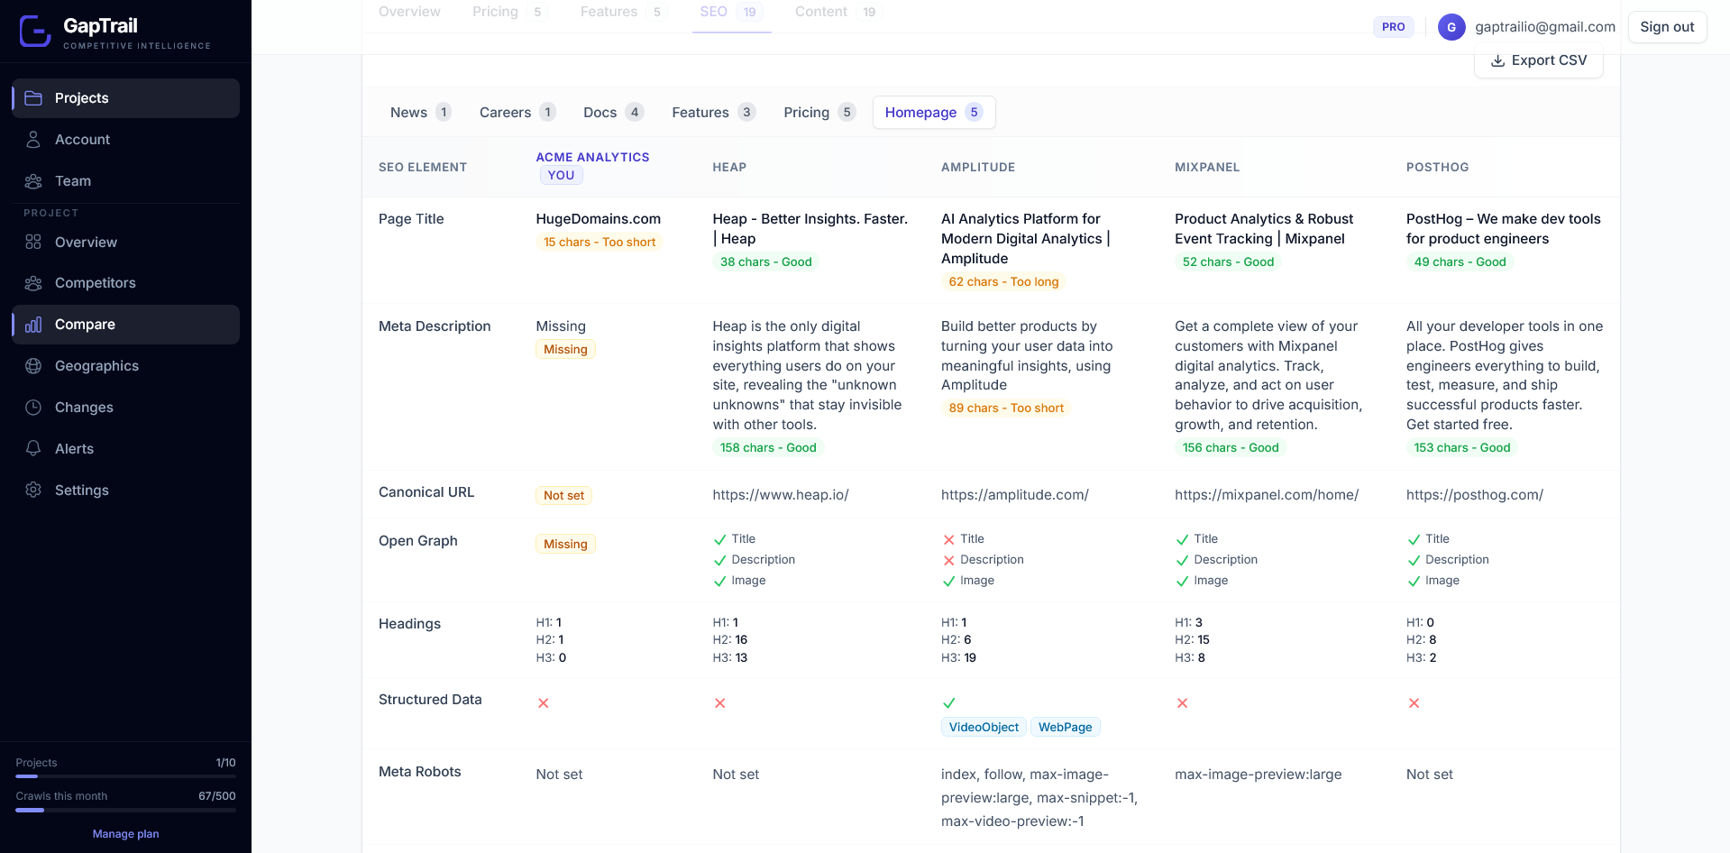Open the top SEO tab
The width and height of the screenshot is (1730, 853).
(731, 12)
